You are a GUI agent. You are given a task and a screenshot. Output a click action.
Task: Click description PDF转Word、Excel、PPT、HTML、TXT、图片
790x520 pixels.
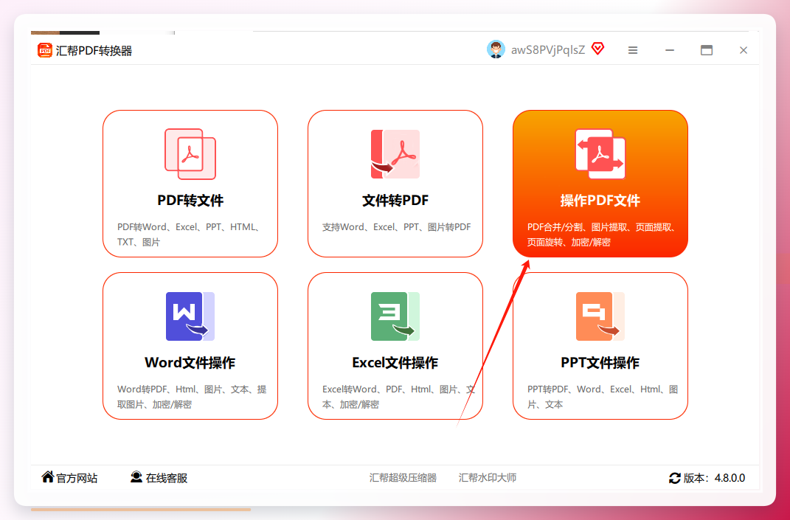click(190, 235)
